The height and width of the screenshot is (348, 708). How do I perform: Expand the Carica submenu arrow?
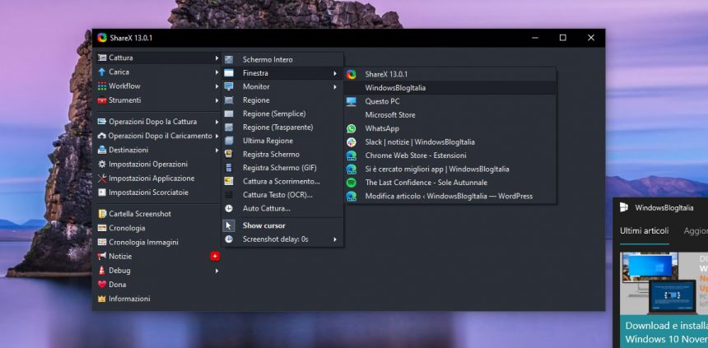point(217,72)
